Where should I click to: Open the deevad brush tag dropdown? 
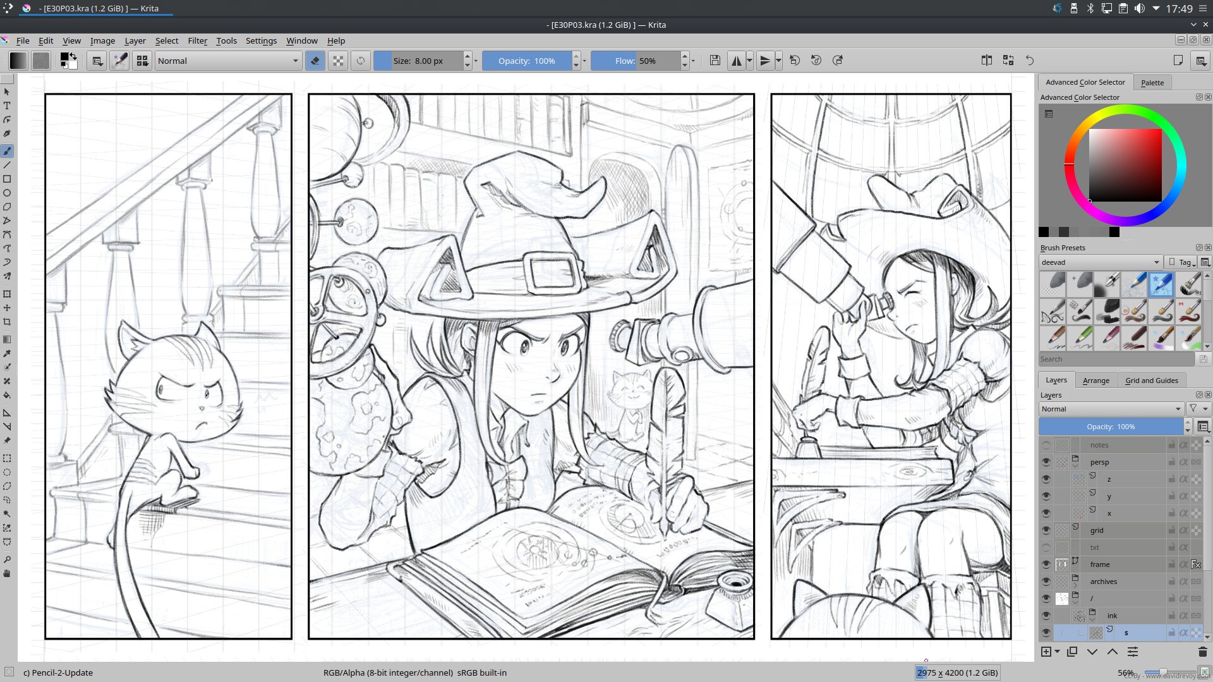(x=1100, y=262)
